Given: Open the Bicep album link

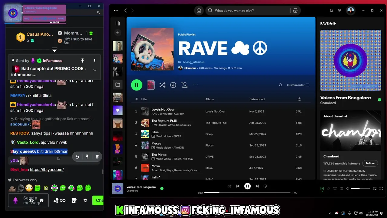Looking at the screenshot, I should coord(209,134).
